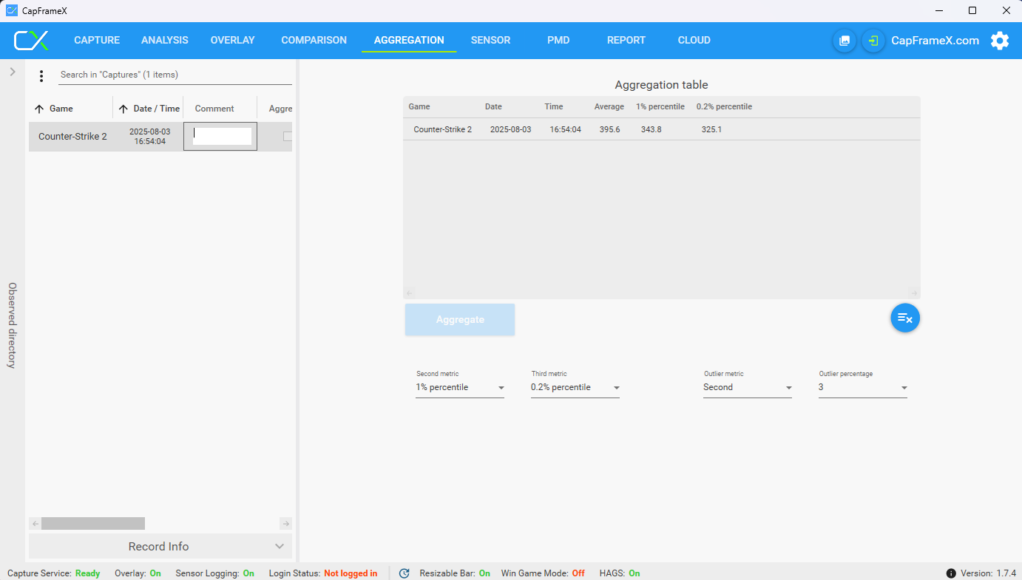Select the AGGREGATION tab
The height and width of the screenshot is (580, 1022).
(x=409, y=41)
